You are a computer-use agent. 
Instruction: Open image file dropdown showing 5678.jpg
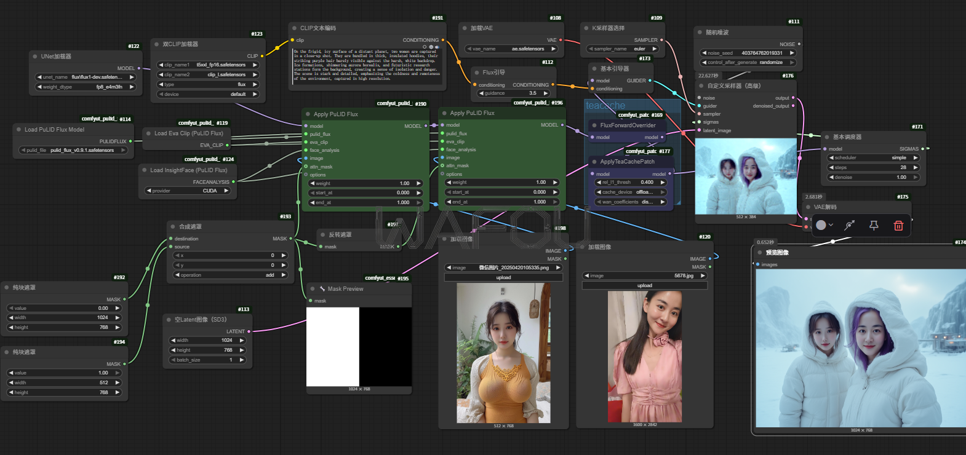(645, 275)
